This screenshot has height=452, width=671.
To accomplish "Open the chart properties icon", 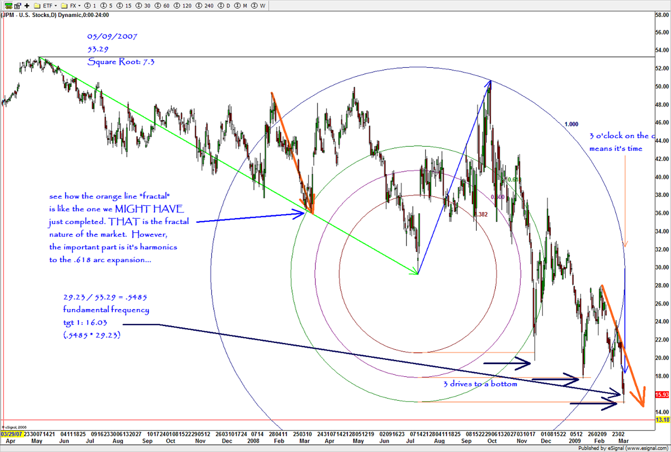I will point(18,6).
